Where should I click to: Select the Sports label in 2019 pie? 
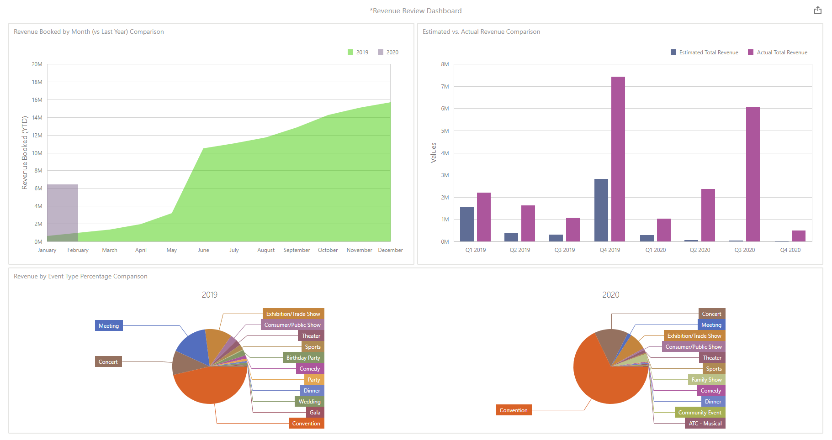coord(313,346)
